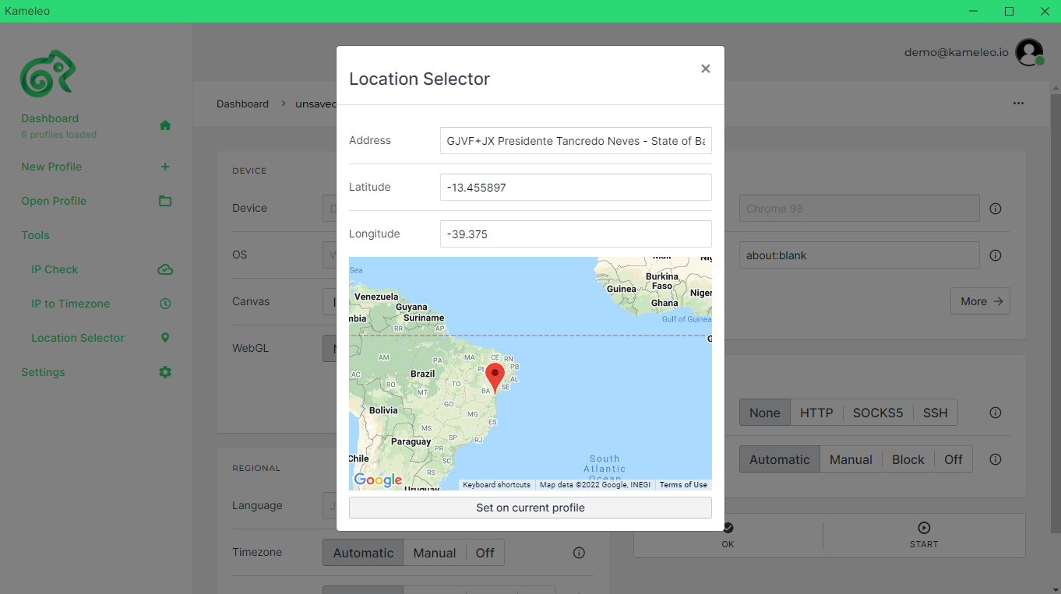Viewport: 1061px width, 594px height.
Task: Open Location Selector in sidebar
Action: [78, 338]
